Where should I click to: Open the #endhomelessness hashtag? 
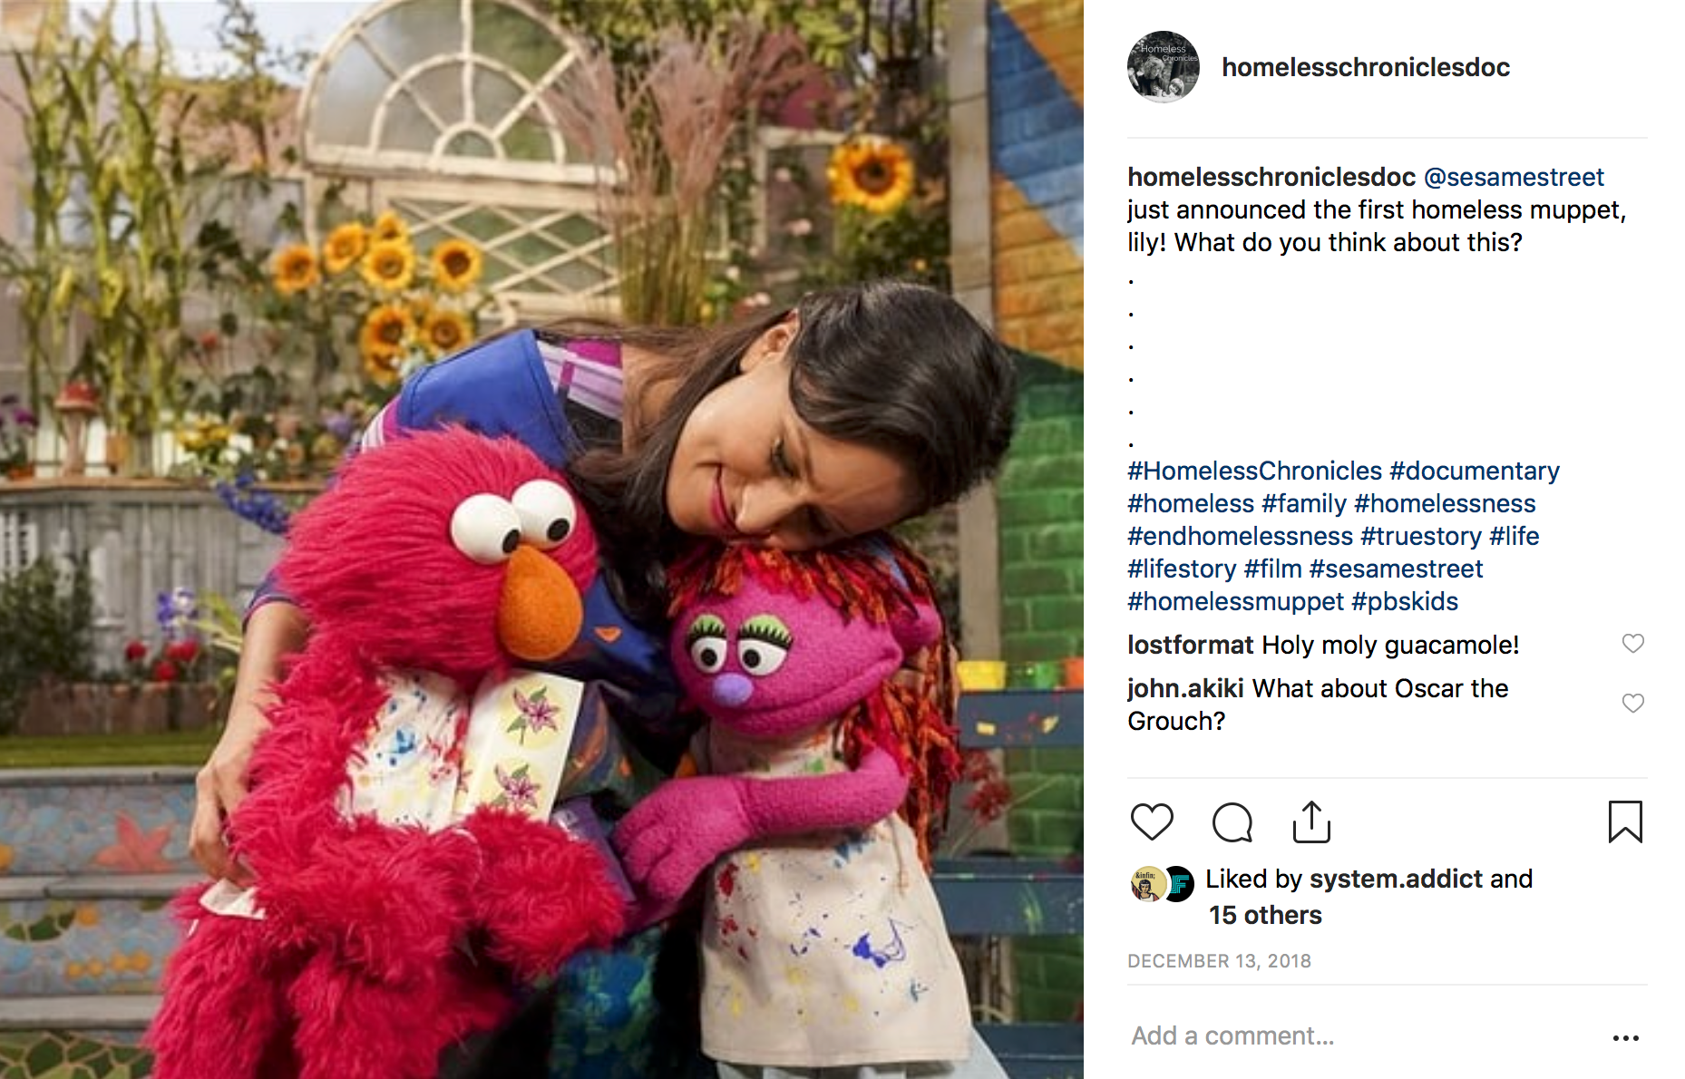coord(1240,536)
